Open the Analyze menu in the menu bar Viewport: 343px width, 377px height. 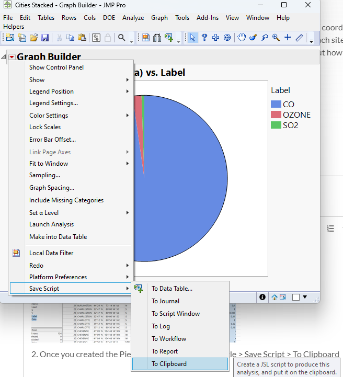tap(133, 18)
